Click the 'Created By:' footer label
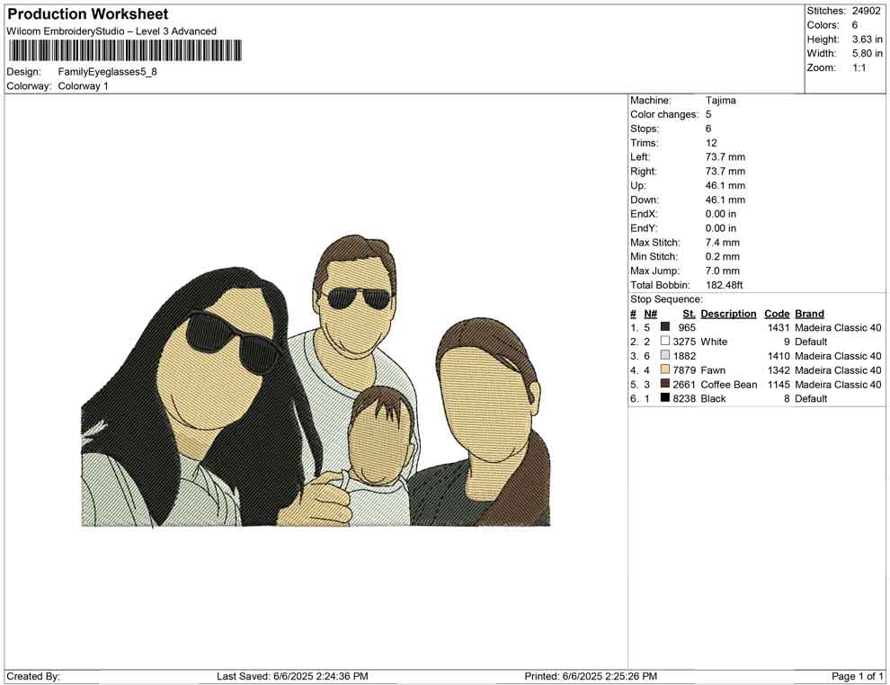 coord(33,676)
